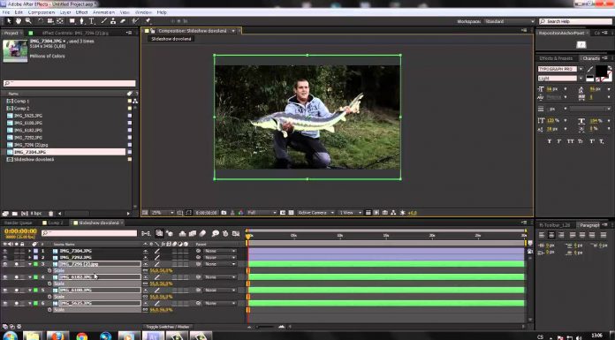Select the Pen tool
This screenshot has height=340, width=615.
click(82, 21)
